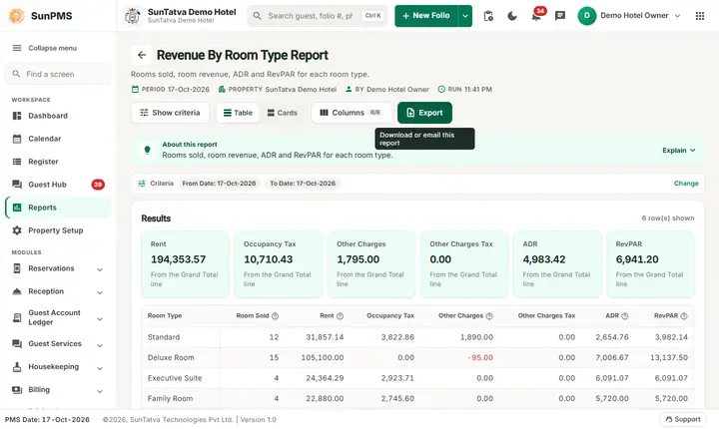
Task: Click the Guest Hub 29 badge
Action: pyautogui.click(x=98, y=185)
